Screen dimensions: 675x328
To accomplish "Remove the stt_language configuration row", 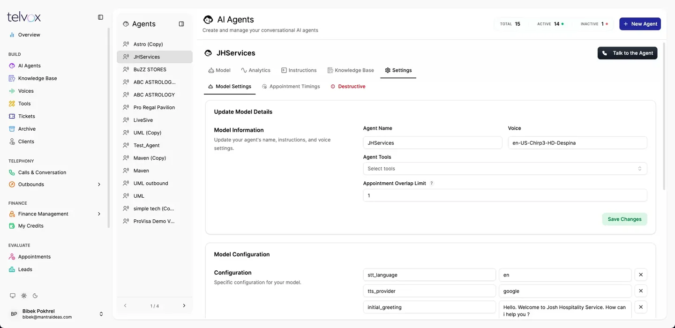I will tap(641, 275).
